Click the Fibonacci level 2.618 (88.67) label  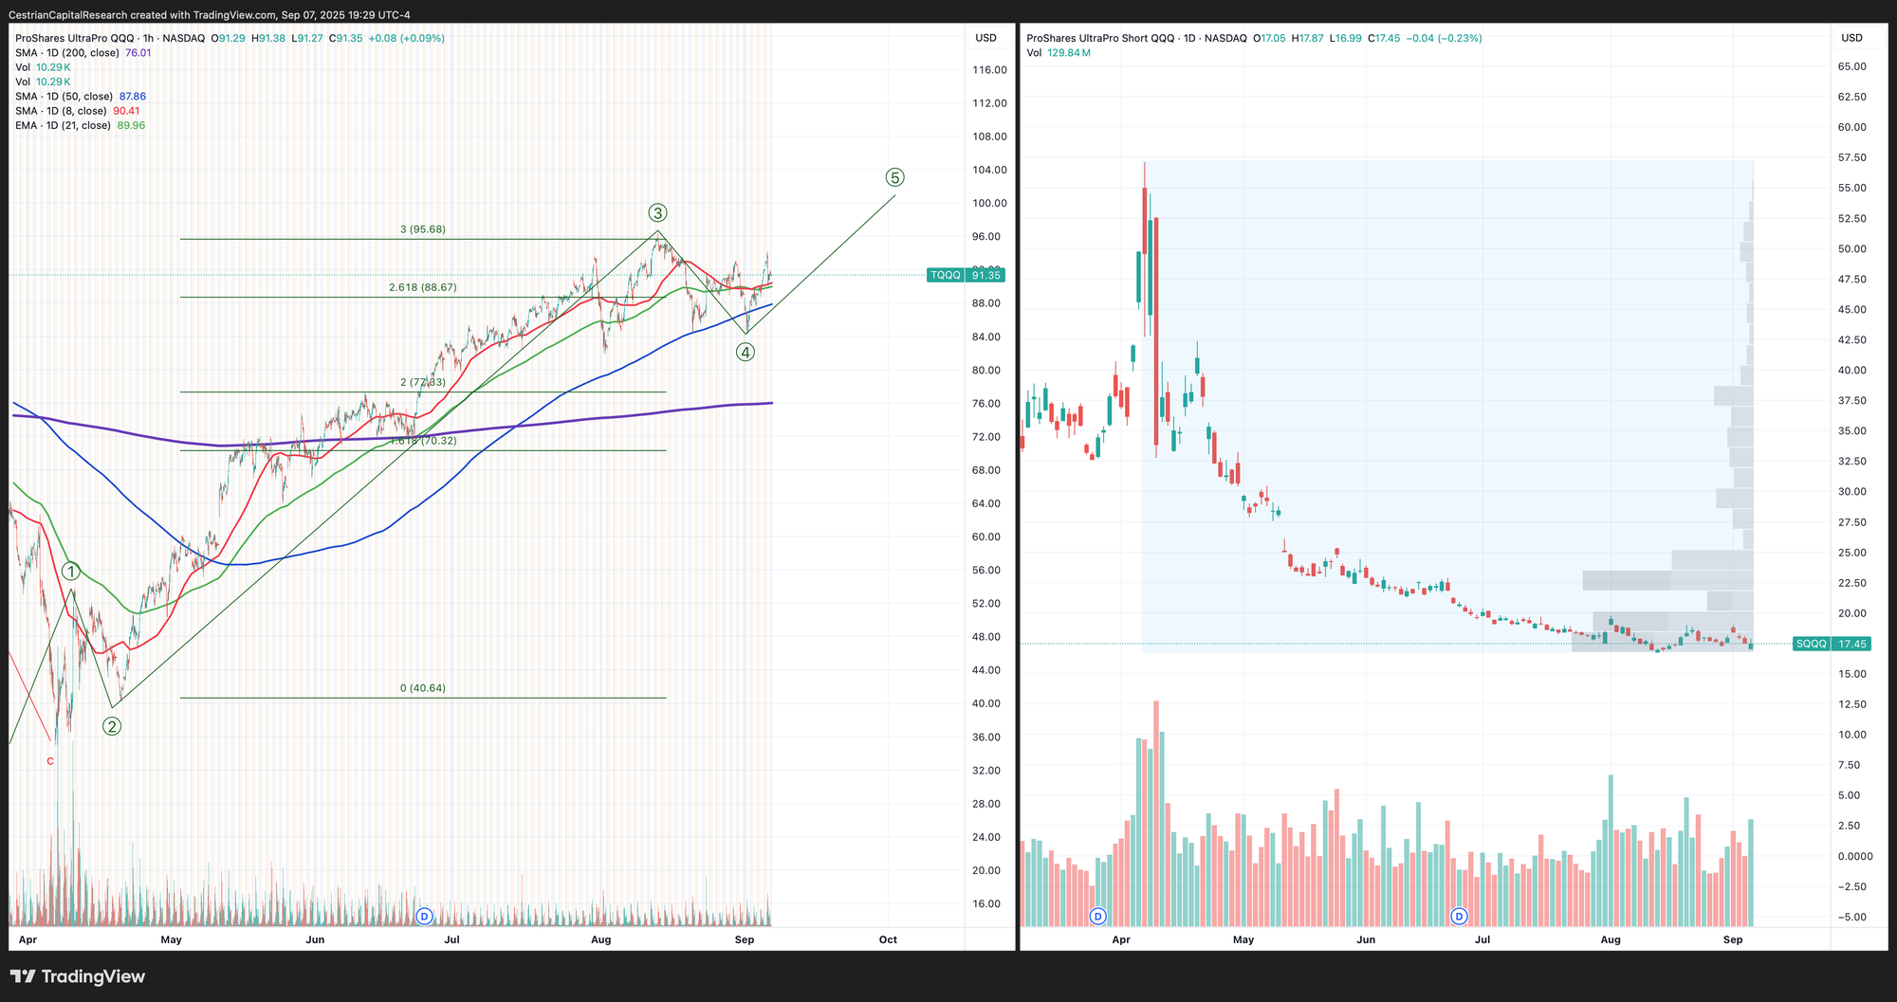(x=423, y=287)
